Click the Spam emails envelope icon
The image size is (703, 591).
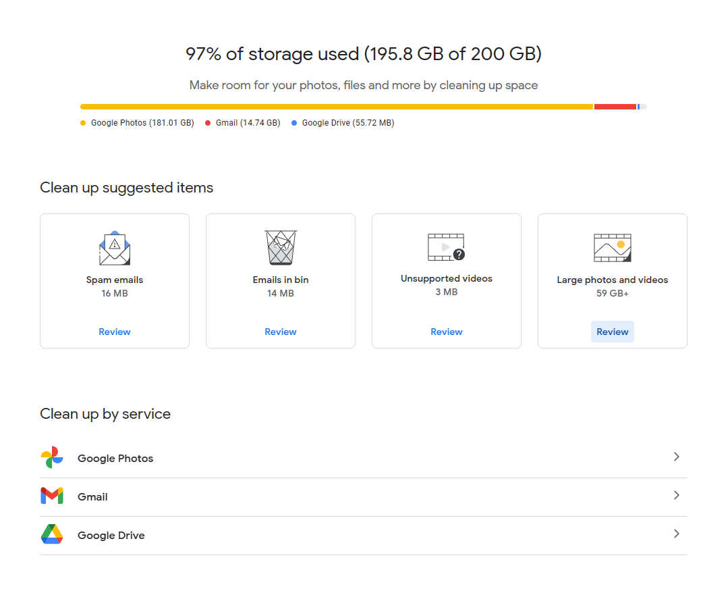[x=115, y=248]
